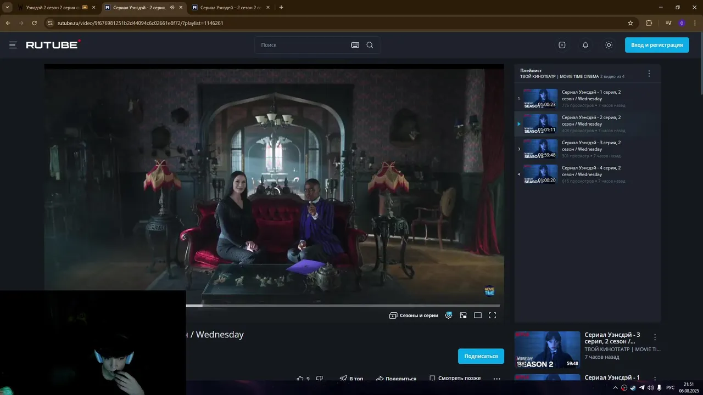Viewport: 703px width, 395px height.
Task: Enter fullscreen video mode
Action: click(x=493, y=315)
